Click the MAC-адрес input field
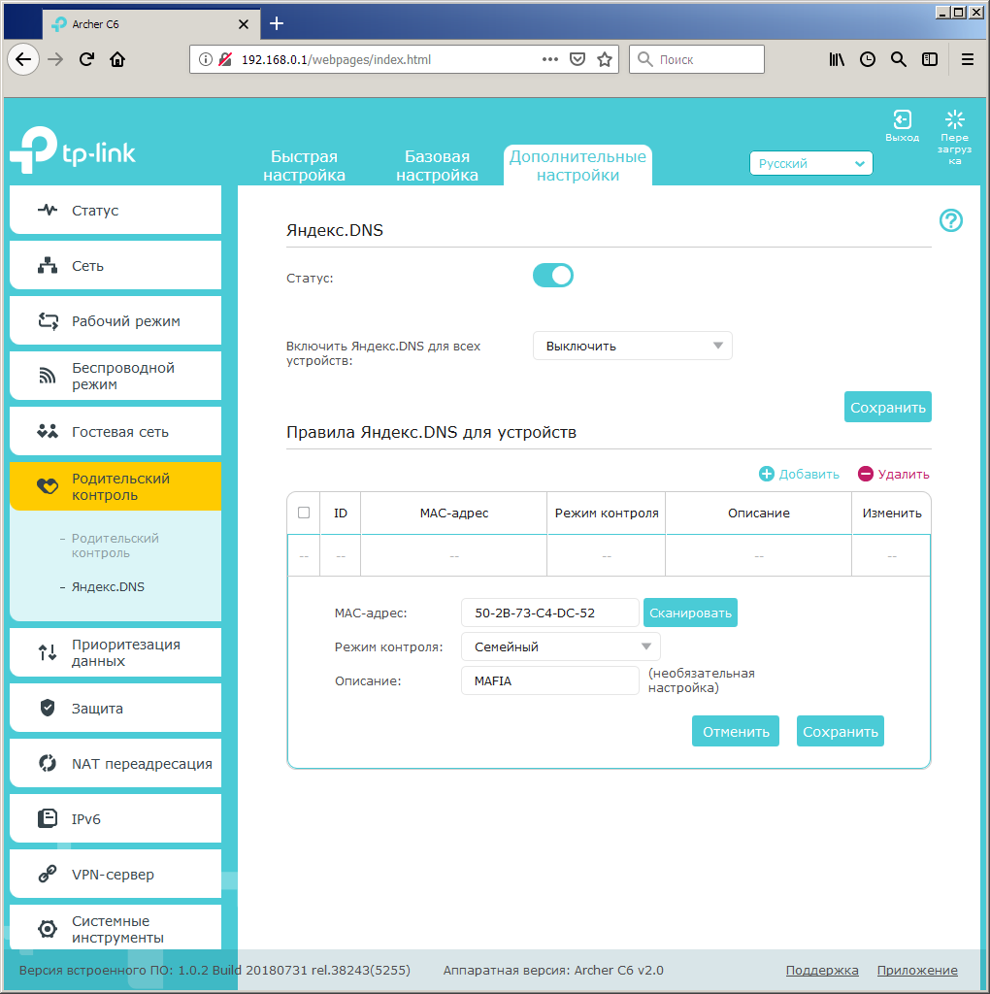 point(549,613)
